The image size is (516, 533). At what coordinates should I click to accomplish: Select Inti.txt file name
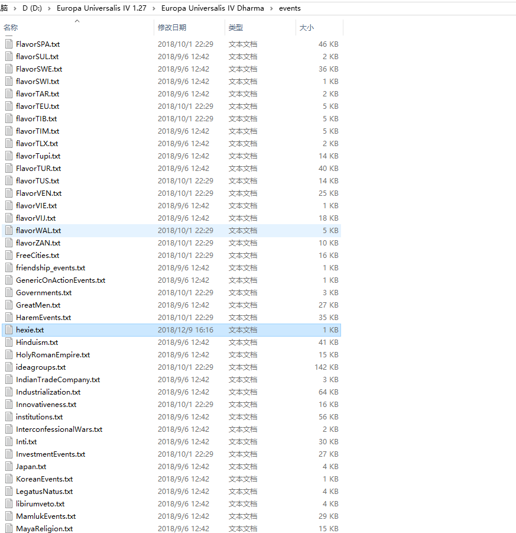[26, 442]
